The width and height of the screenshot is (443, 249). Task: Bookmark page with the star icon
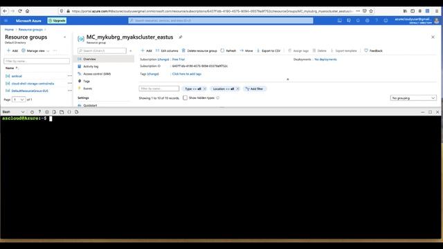coord(371,11)
